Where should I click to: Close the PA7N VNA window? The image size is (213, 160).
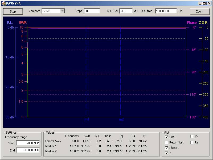pos(209,3)
